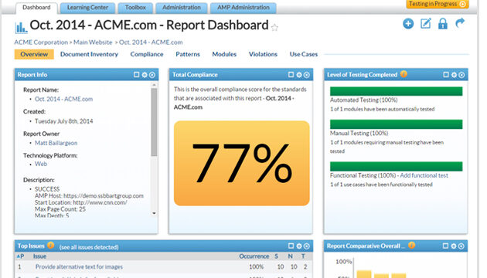Open Matt Baillargeon owner link
Image resolution: width=487 pixels, height=278 pixels.
56,143
